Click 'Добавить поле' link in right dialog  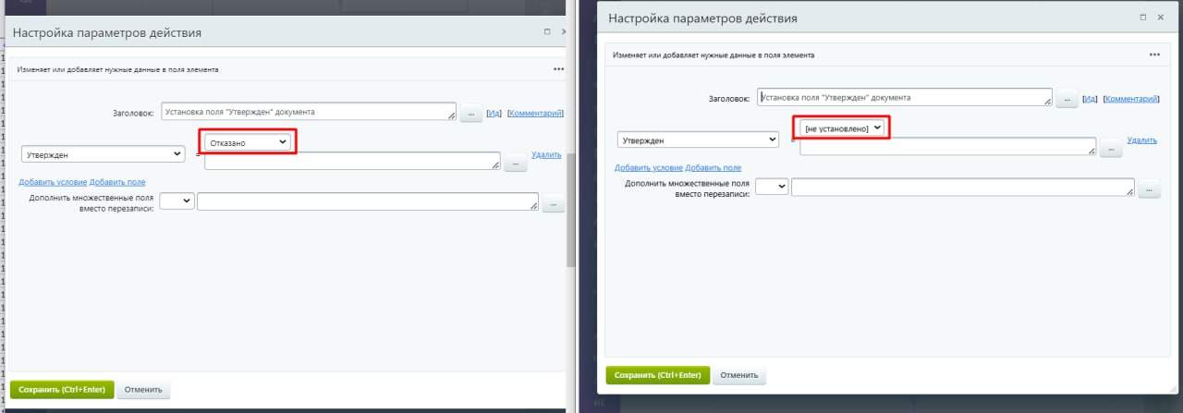tap(713, 167)
